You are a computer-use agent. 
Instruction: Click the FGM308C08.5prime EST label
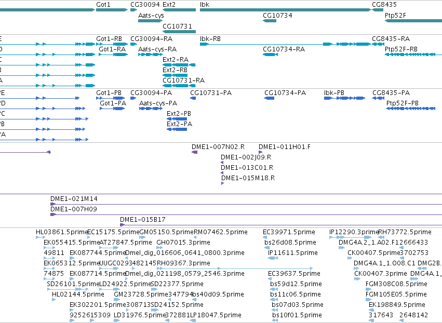[396, 284]
